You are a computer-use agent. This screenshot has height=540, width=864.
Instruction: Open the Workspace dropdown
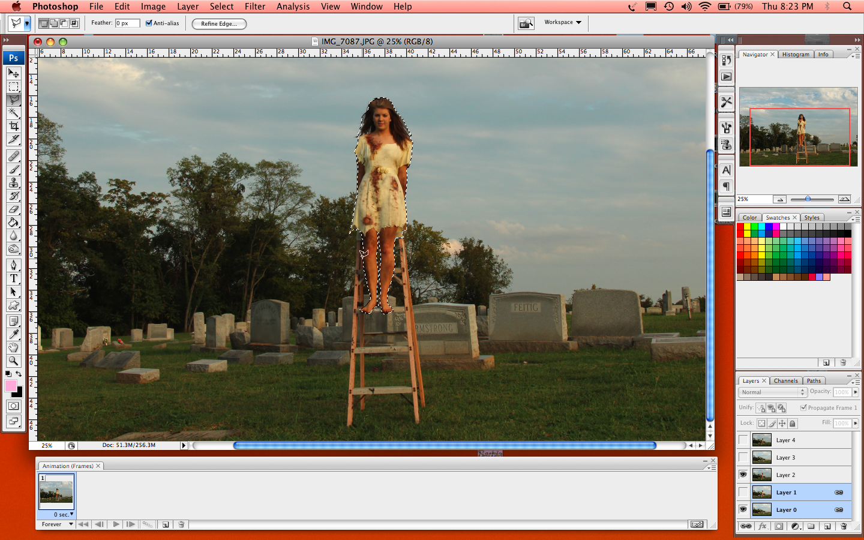click(x=563, y=22)
